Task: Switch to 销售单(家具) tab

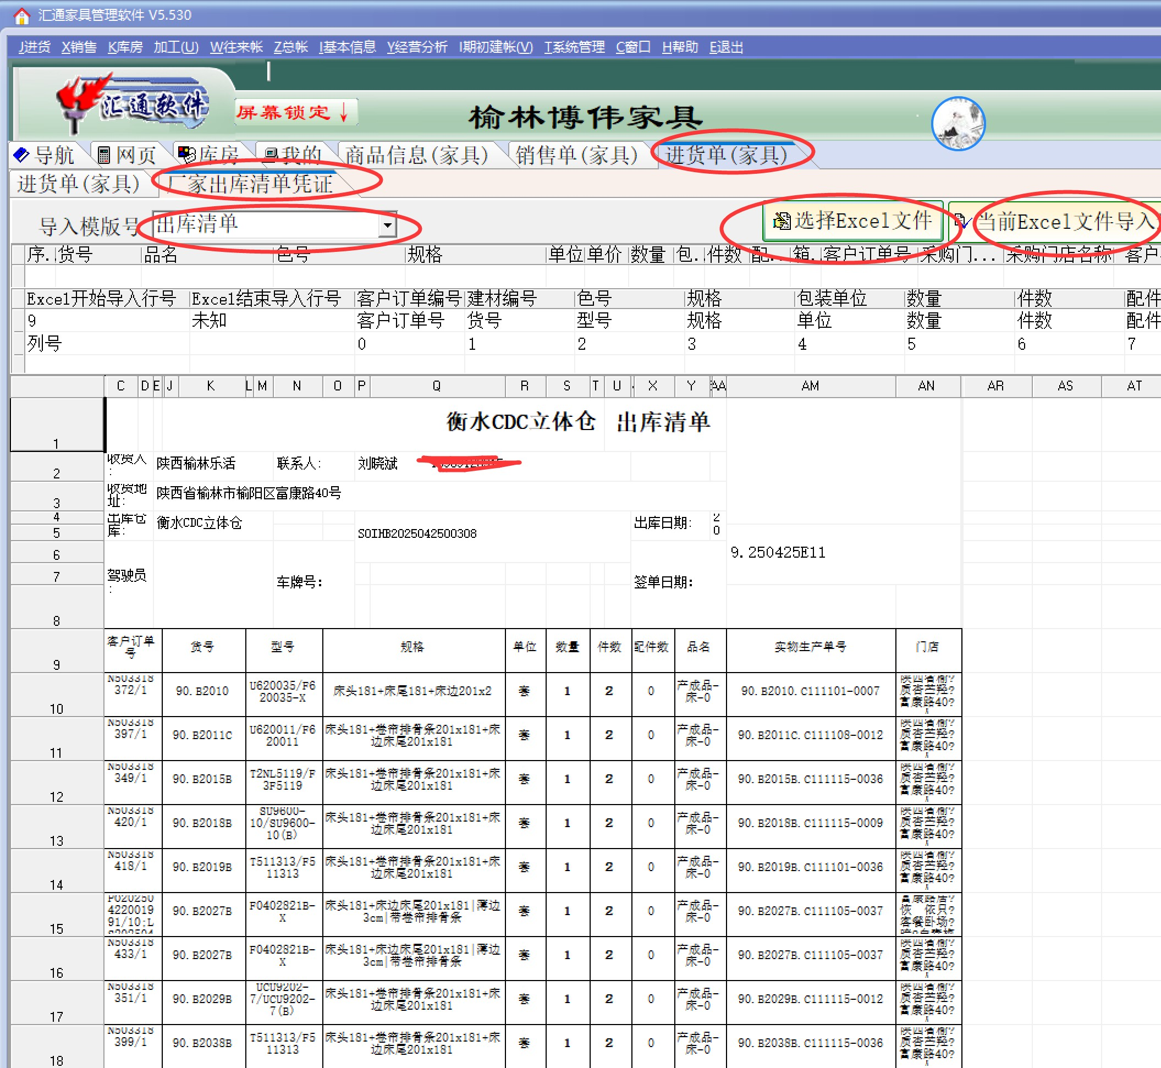Action: pyautogui.click(x=576, y=155)
